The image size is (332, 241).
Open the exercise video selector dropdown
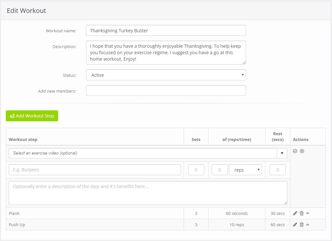pyautogui.click(x=282, y=153)
